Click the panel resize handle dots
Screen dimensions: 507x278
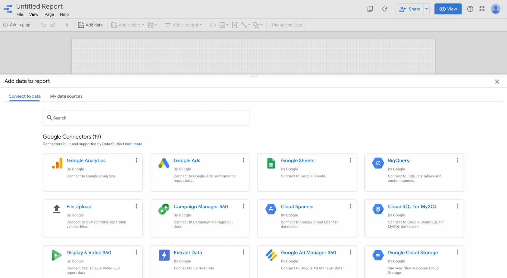253,76
